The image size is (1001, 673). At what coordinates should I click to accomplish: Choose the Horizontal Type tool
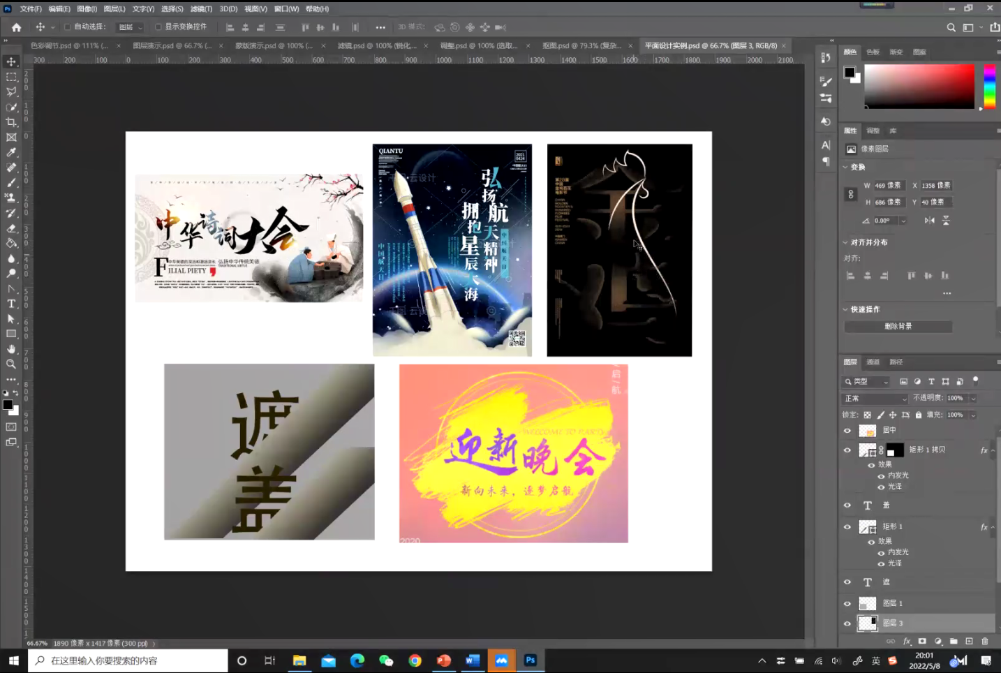(x=11, y=304)
